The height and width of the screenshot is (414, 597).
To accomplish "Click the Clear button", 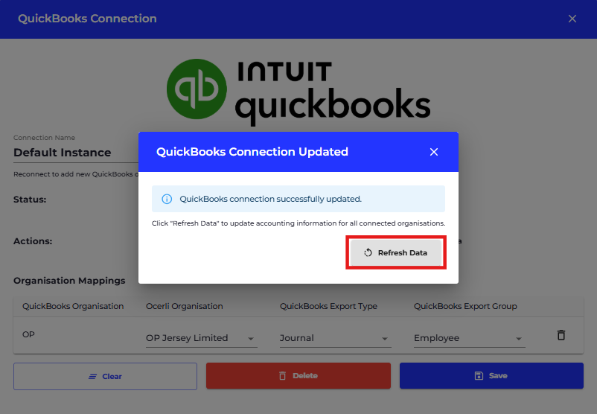I will [x=105, y=376].
